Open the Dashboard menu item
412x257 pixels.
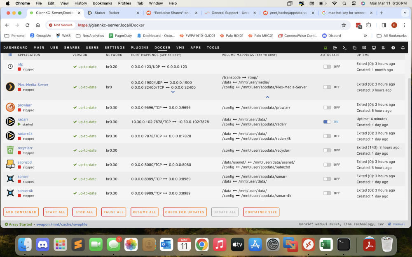[16, 47]
